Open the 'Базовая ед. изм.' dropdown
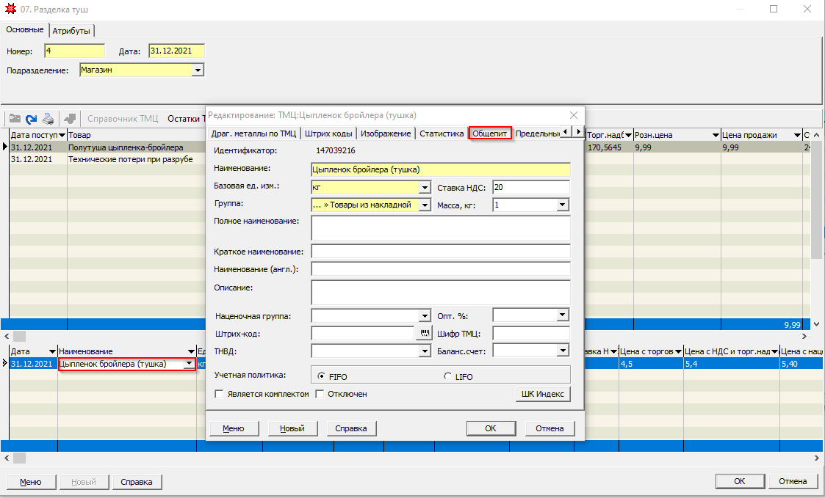 click(x=424, y=187)
